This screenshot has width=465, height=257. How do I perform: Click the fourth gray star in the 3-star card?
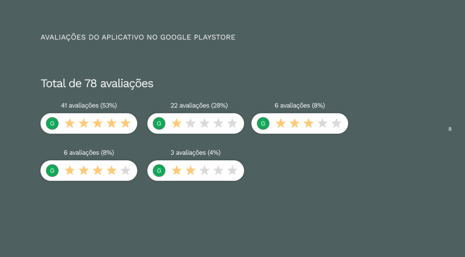[x=322, y=123]
